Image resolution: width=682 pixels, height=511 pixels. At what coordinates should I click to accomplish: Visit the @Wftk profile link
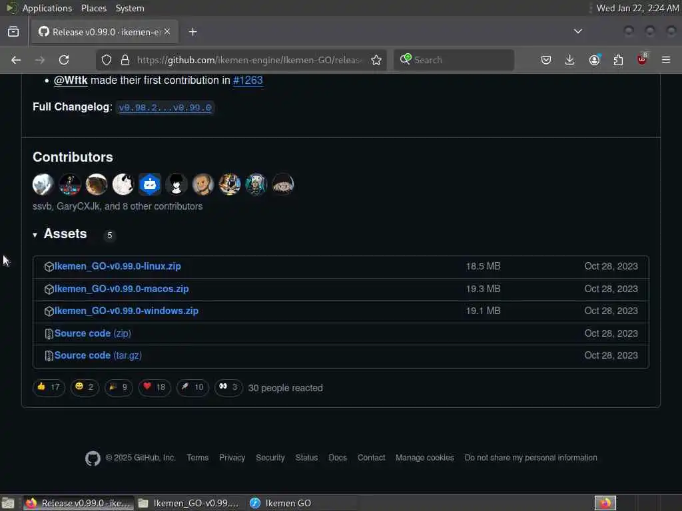71,81
